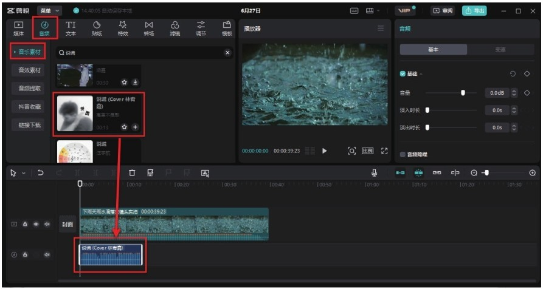The width and height of the screenshot is (543, 289).
Task: Hide the video track with the eye icon
Action: tap(36, 224)
